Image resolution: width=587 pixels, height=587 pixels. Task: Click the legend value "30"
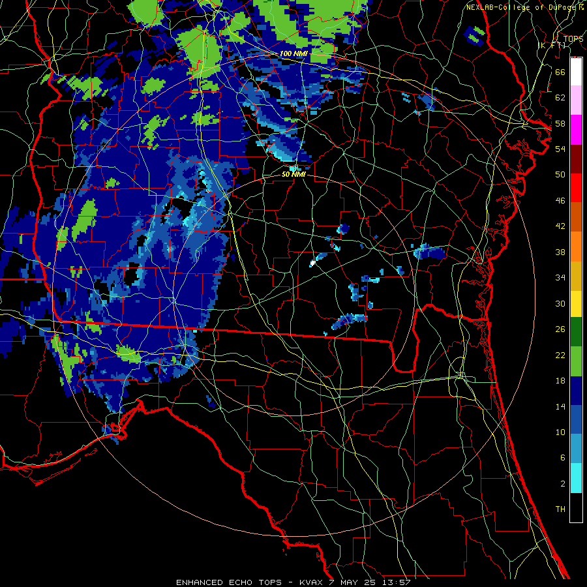[560, 303]
